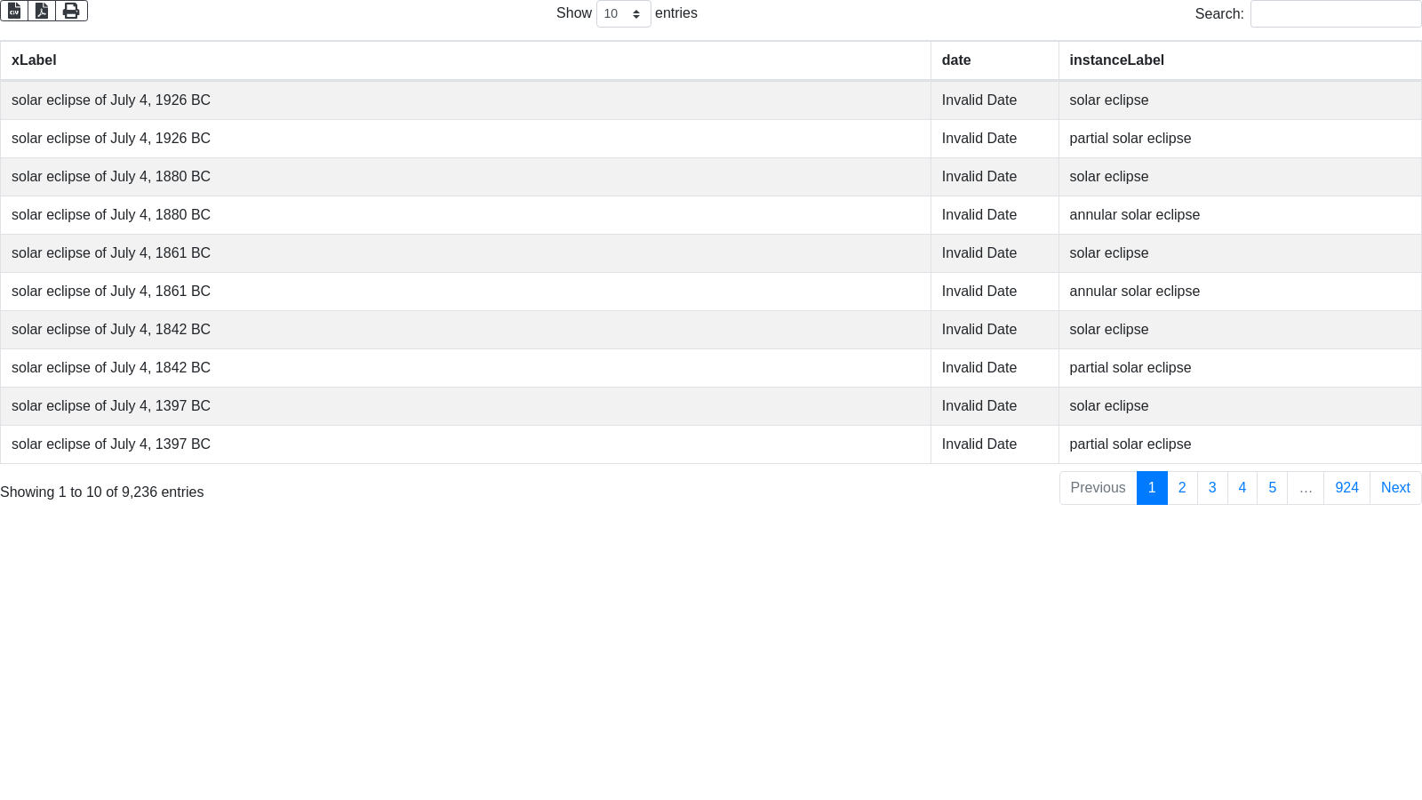
Task: Select the first annular solar eclipse cell
Action: [1134, 215]
